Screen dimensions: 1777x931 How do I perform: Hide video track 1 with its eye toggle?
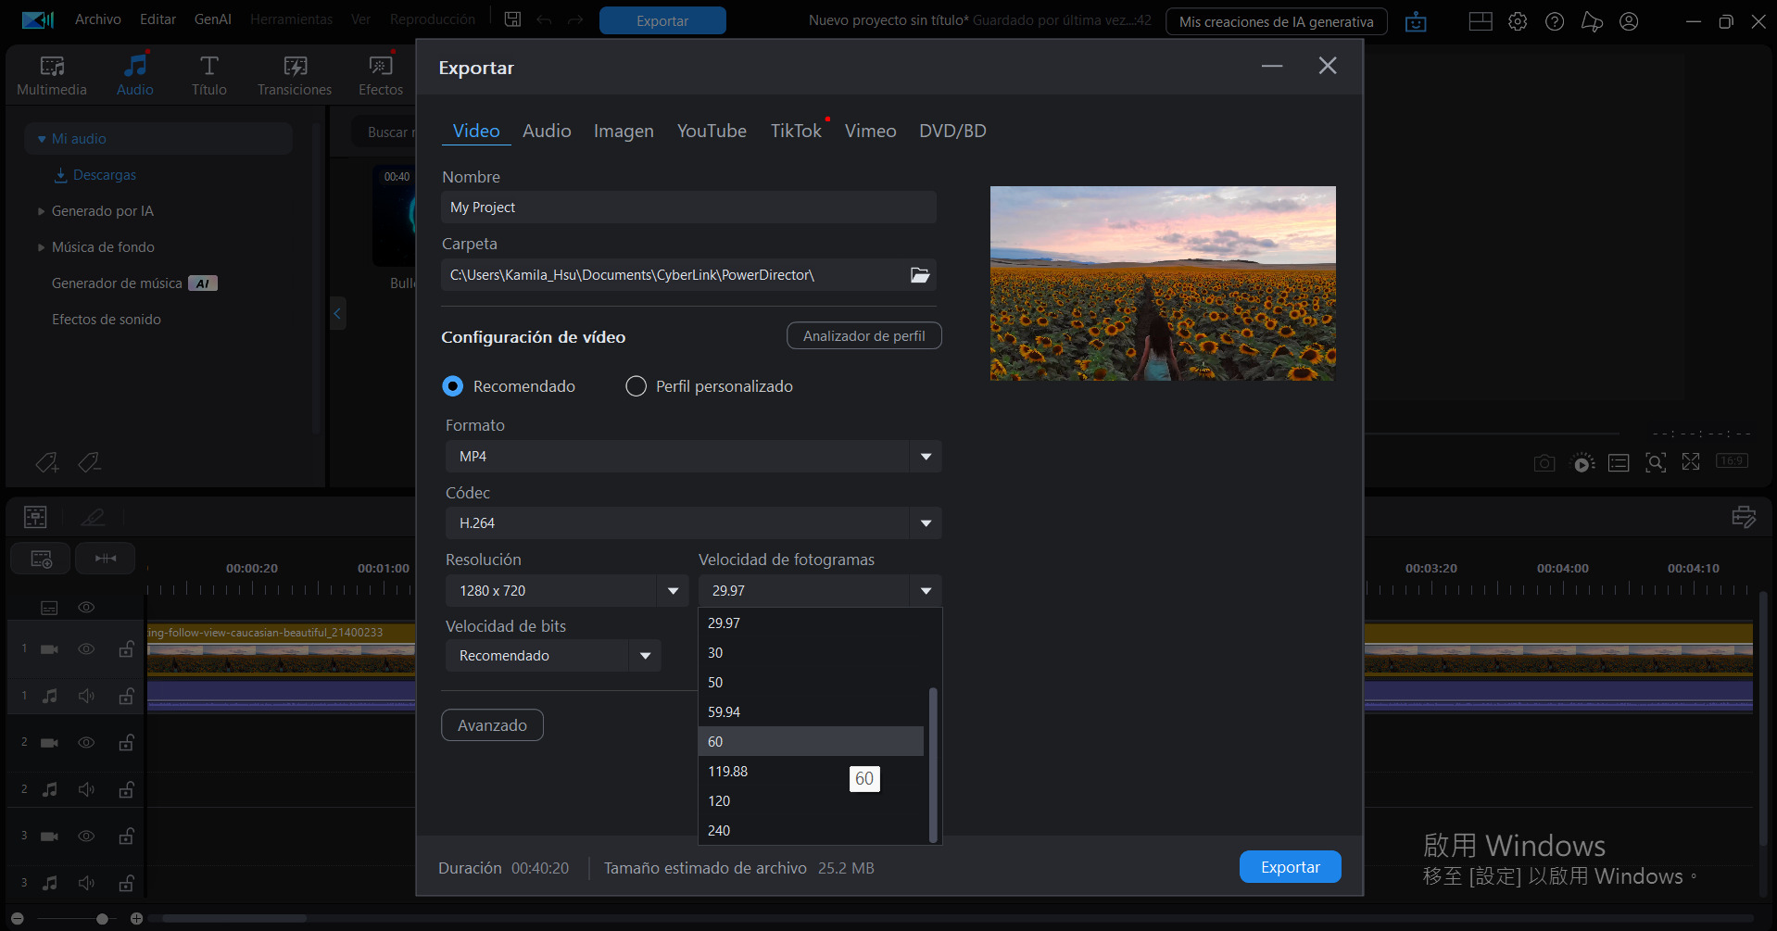[86, 649]
